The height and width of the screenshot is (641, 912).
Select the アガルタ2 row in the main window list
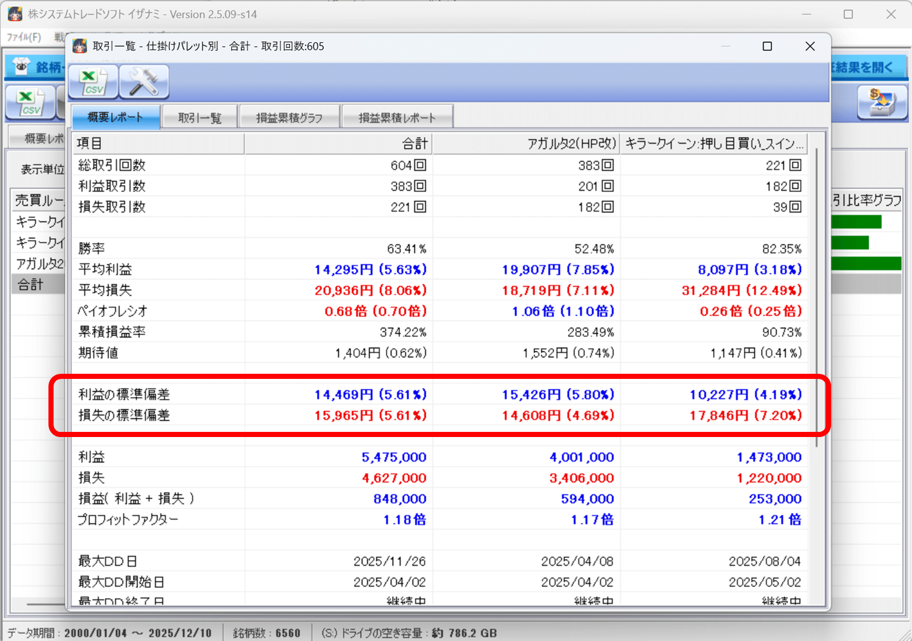pyautogui.click(x=38, y=263)
